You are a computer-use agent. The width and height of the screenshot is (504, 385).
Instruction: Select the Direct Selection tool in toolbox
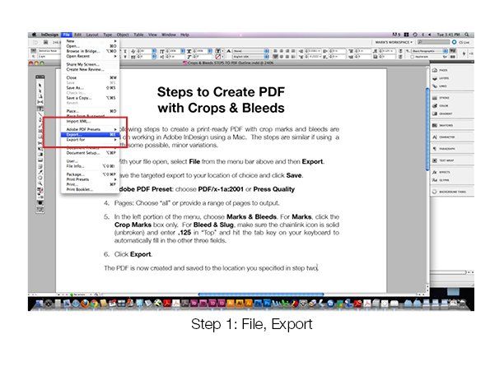[x=40, y=90]
